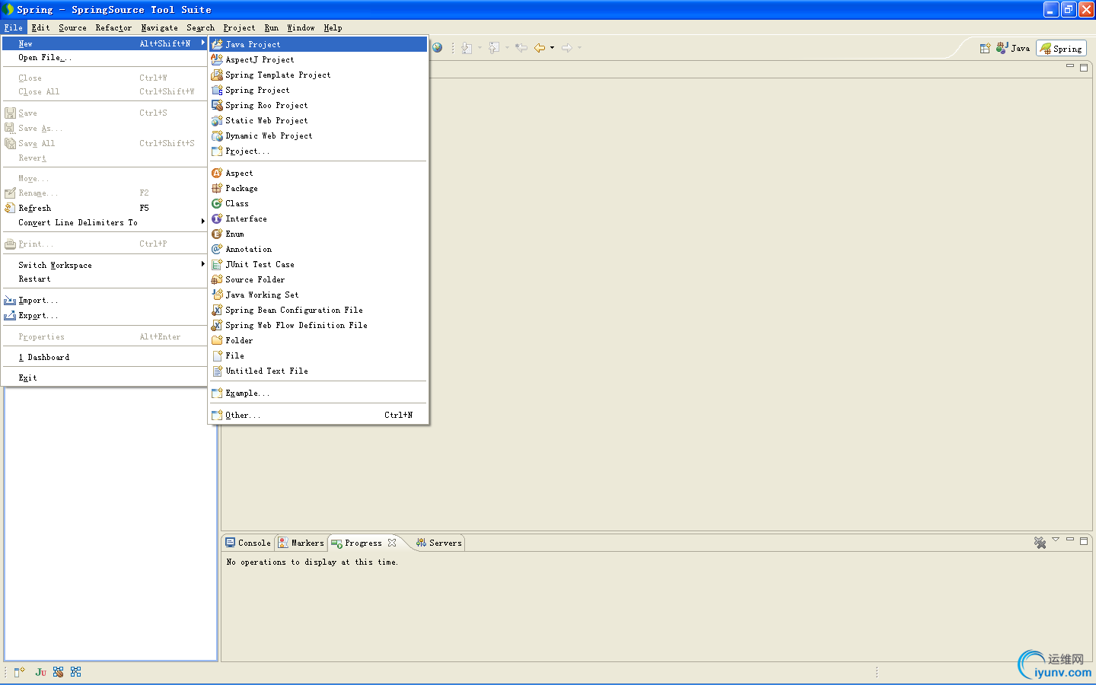Add a new Source Folder
The height and width of the screenshot is (685, 1096).
(x=318, y=279)
